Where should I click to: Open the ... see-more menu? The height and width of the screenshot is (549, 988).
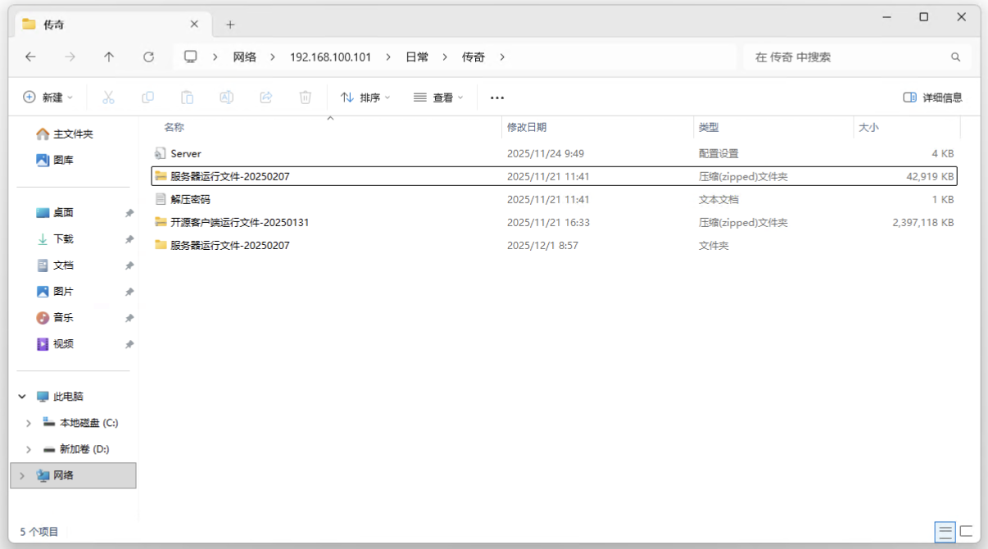496,98
